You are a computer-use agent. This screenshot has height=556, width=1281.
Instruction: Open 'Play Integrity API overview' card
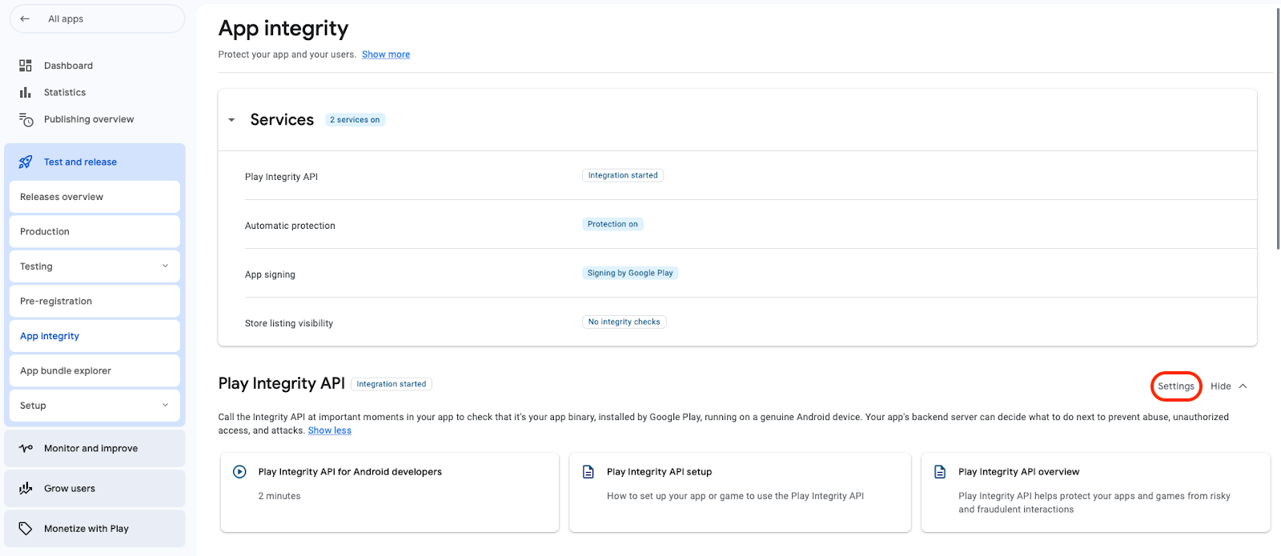click(1095, 492)
